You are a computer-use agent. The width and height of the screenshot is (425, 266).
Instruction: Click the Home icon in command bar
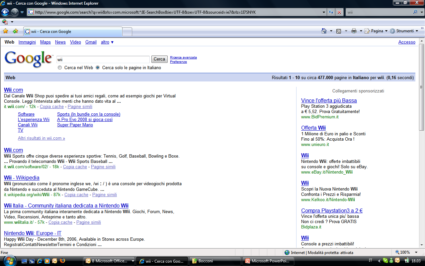tap(324, 31)
